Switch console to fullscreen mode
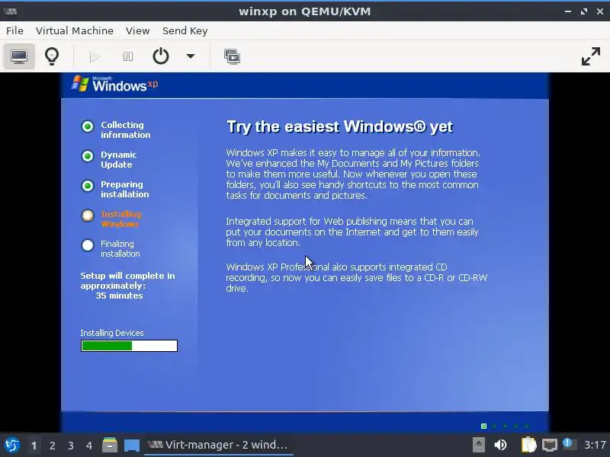 click(590, 56)
